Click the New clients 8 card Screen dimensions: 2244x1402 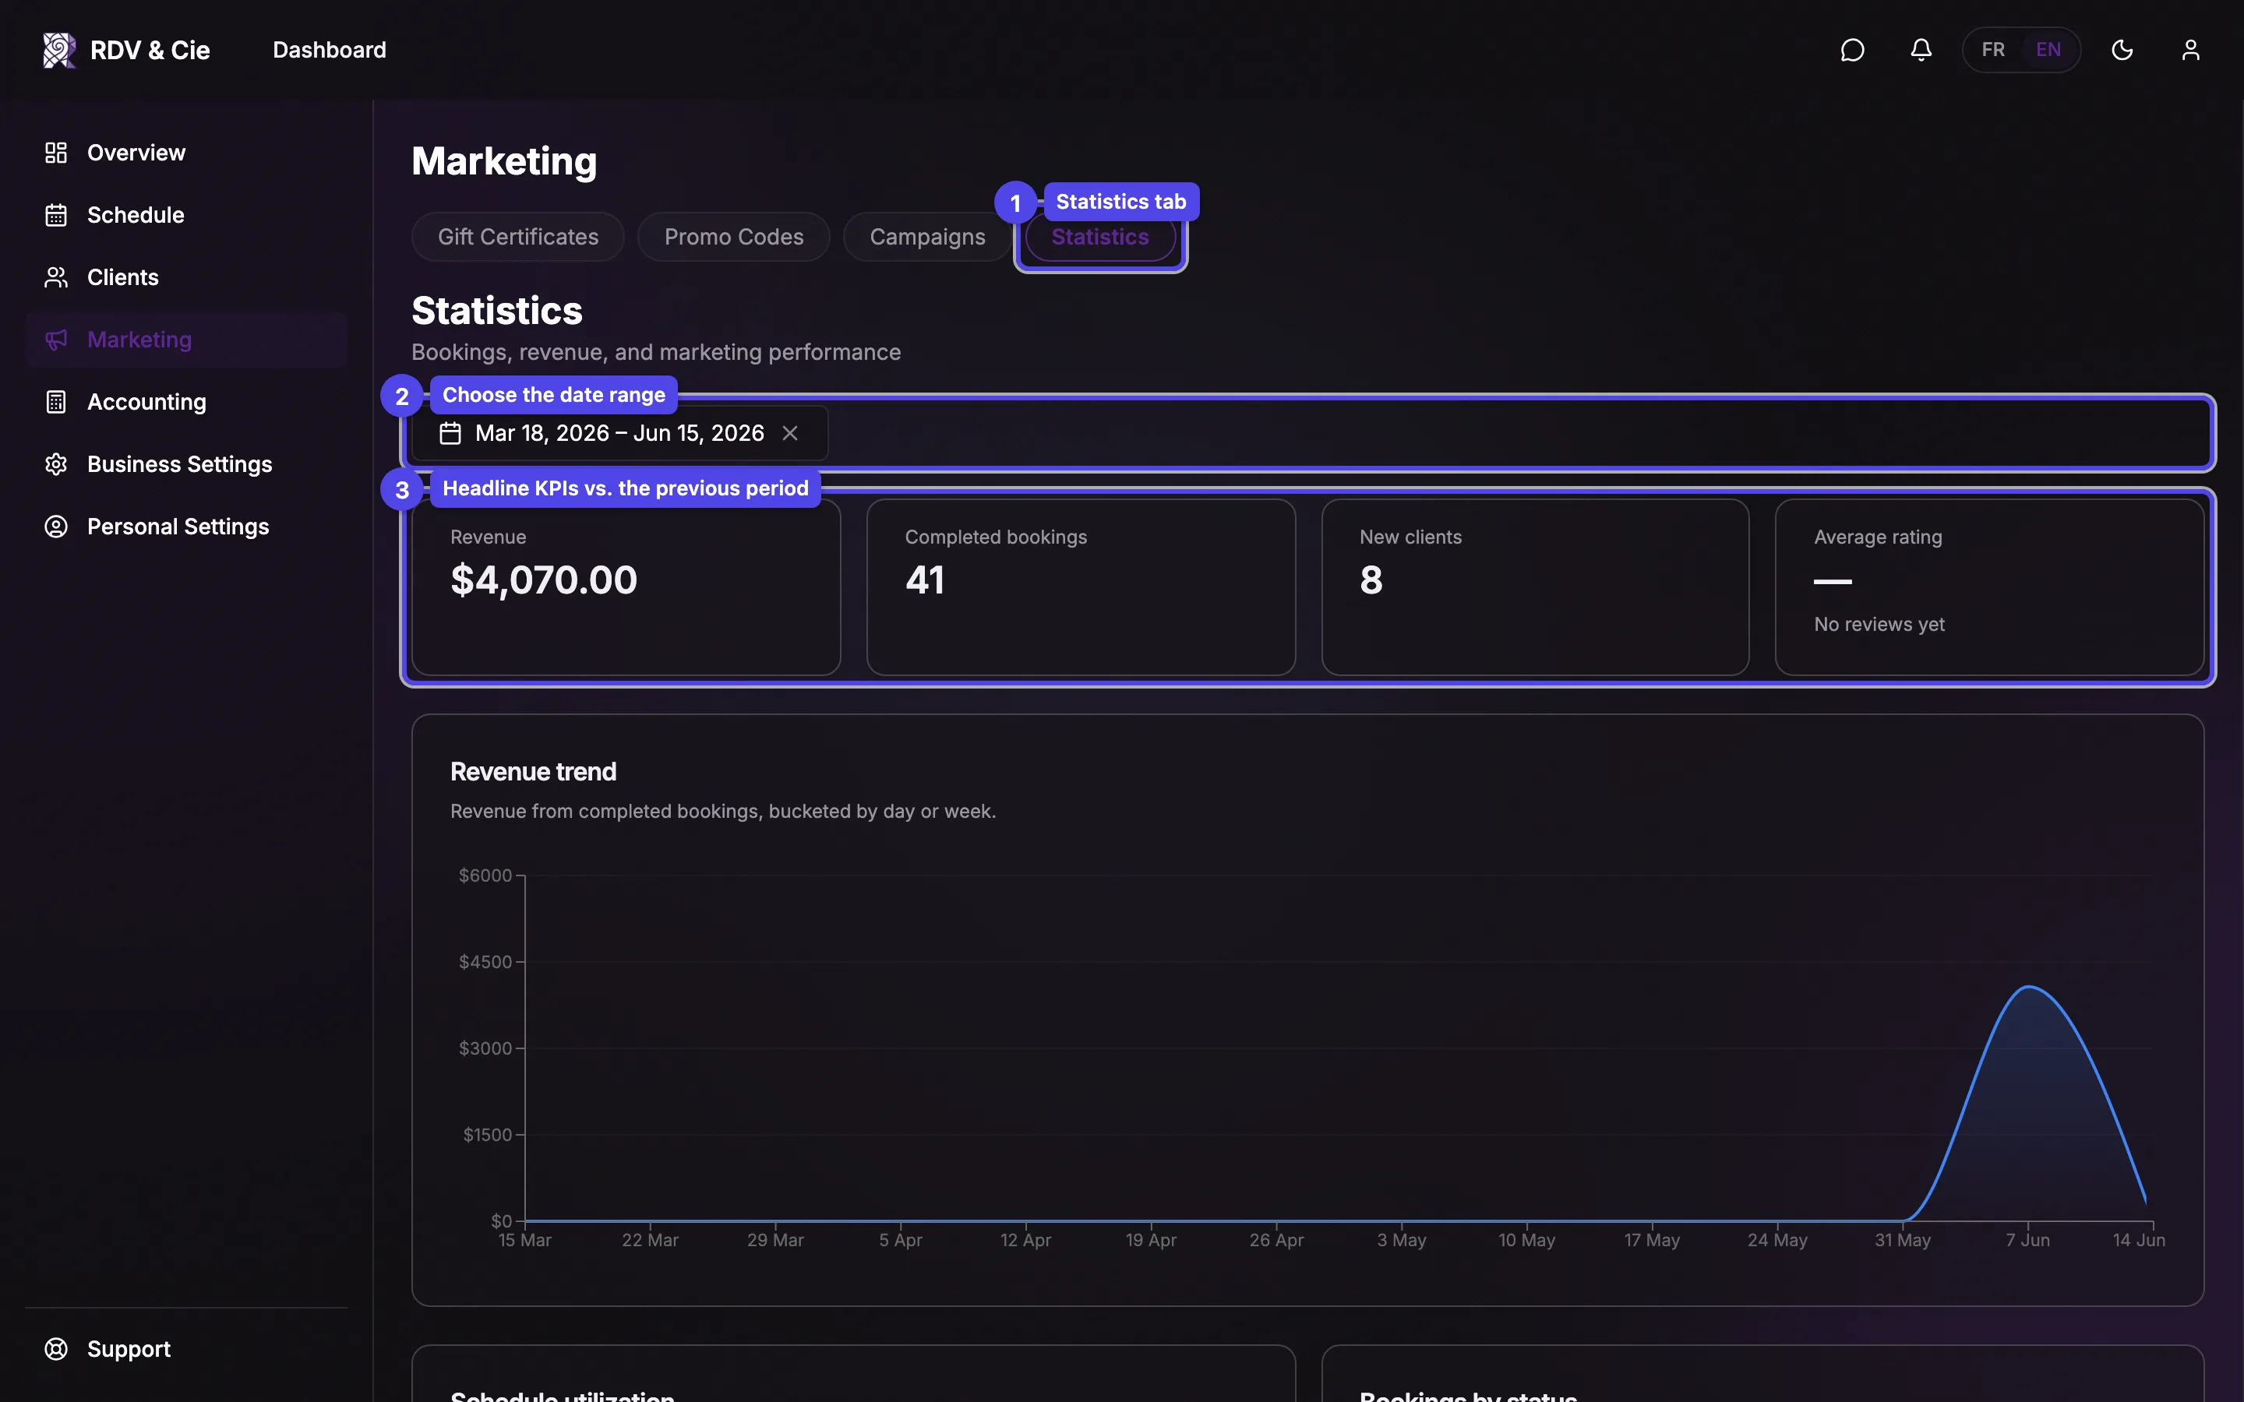click(x=1535, y=587)
